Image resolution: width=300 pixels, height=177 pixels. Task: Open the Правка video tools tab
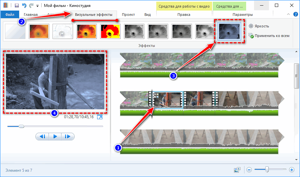click(184, 15)
